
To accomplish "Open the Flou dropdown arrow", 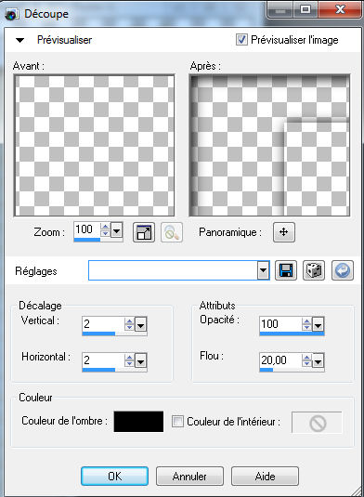I will pyautogui.click(x=318, y=360).
